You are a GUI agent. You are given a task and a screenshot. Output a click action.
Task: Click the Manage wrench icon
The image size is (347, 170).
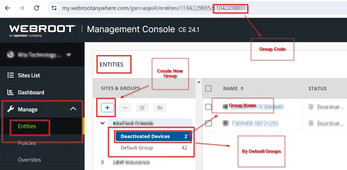[10, 109]
